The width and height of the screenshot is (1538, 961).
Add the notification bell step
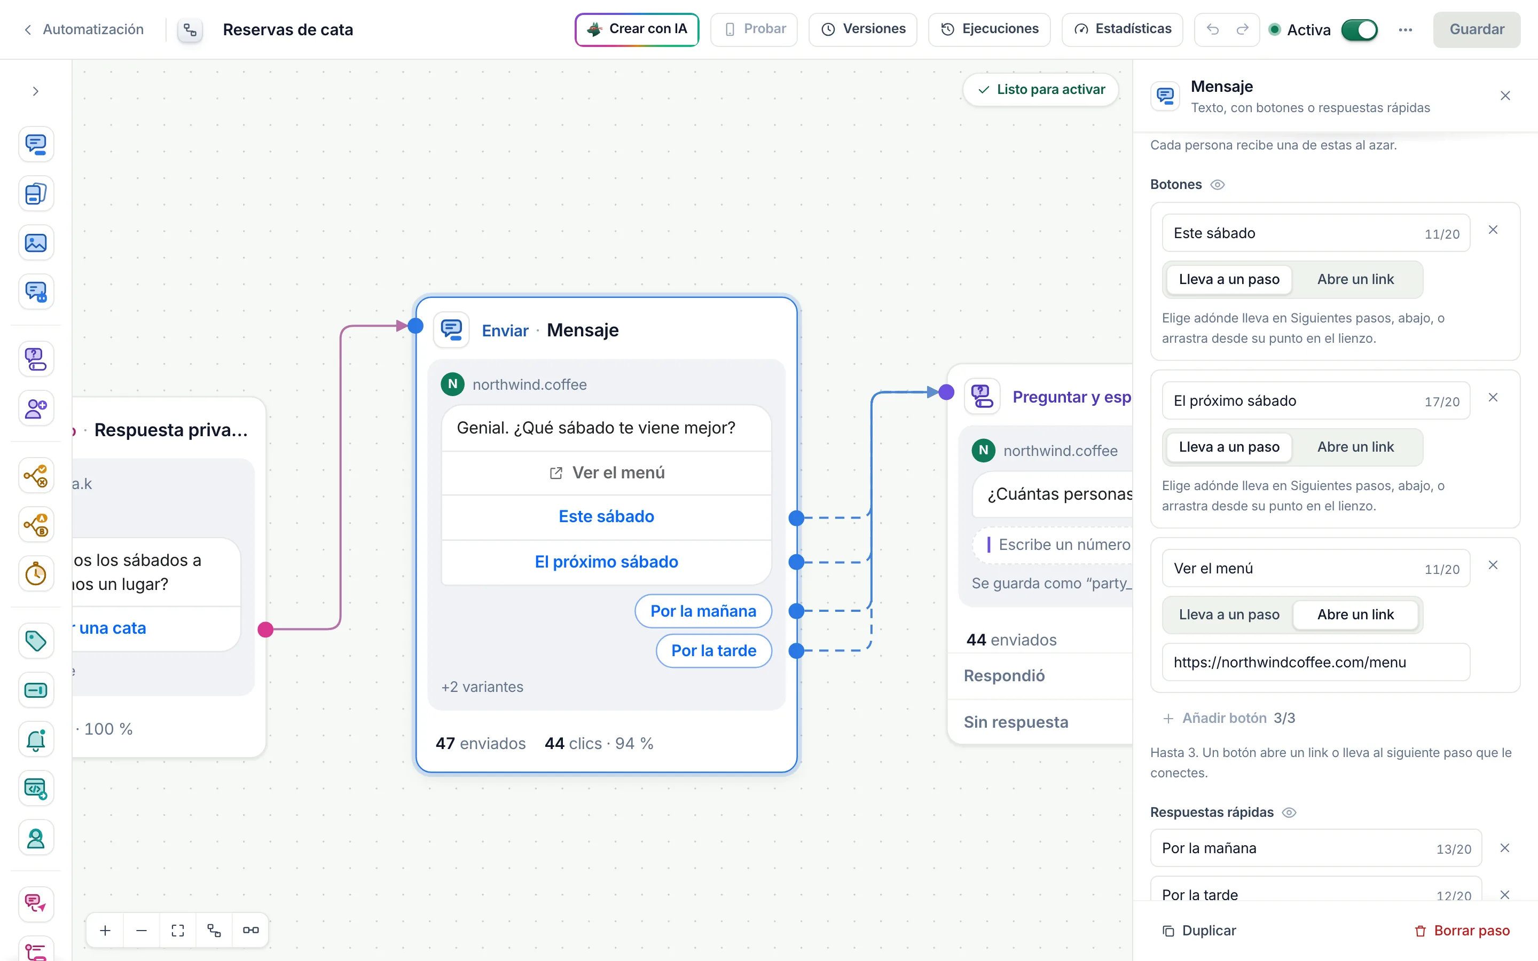click(36, 739)
